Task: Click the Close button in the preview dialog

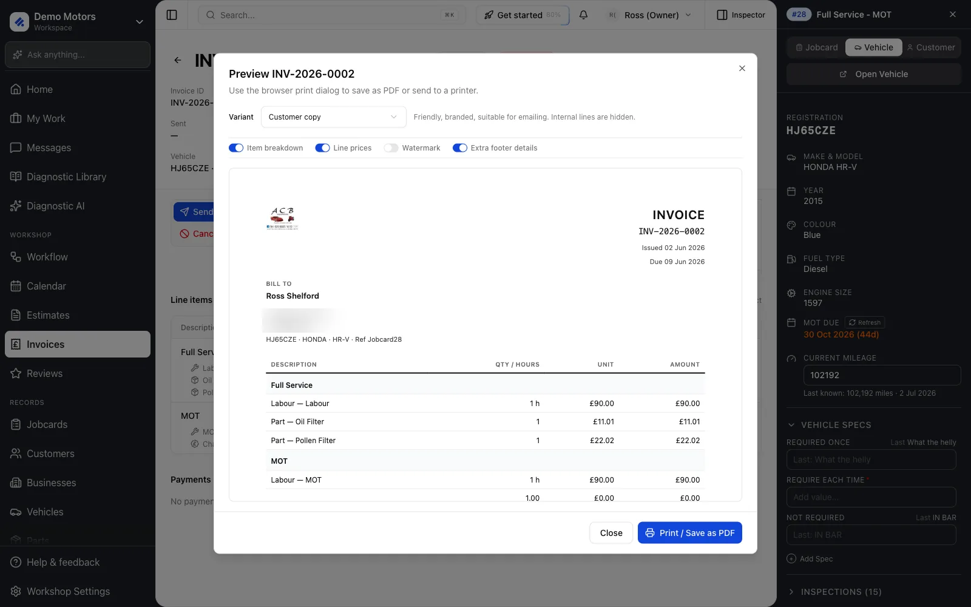Action: 611,533
